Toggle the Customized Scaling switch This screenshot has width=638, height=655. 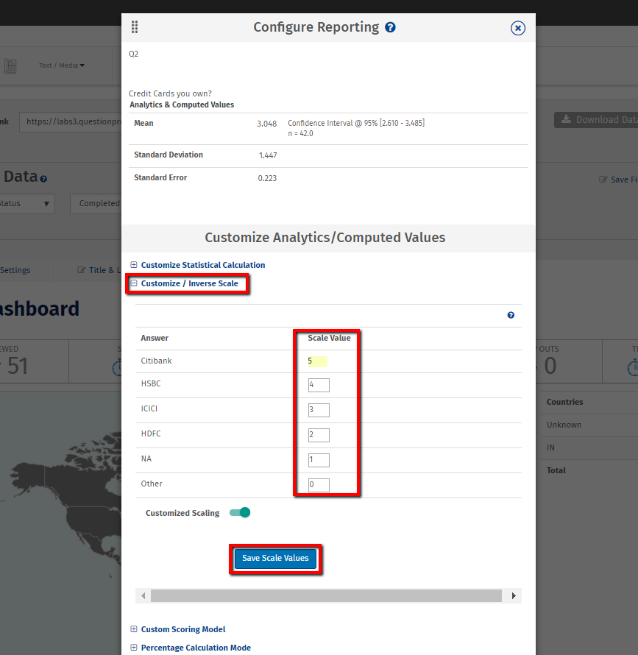(x=240, y=513)
